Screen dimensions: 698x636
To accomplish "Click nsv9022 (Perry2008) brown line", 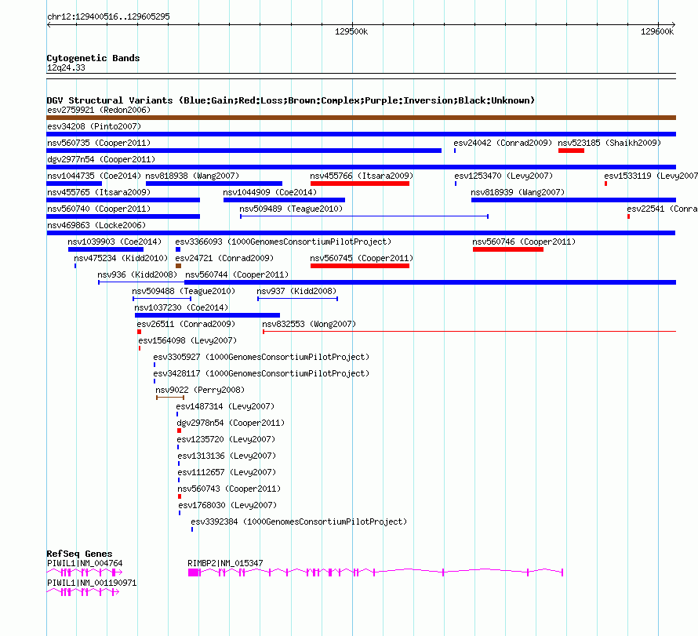I will click(170, 398).
